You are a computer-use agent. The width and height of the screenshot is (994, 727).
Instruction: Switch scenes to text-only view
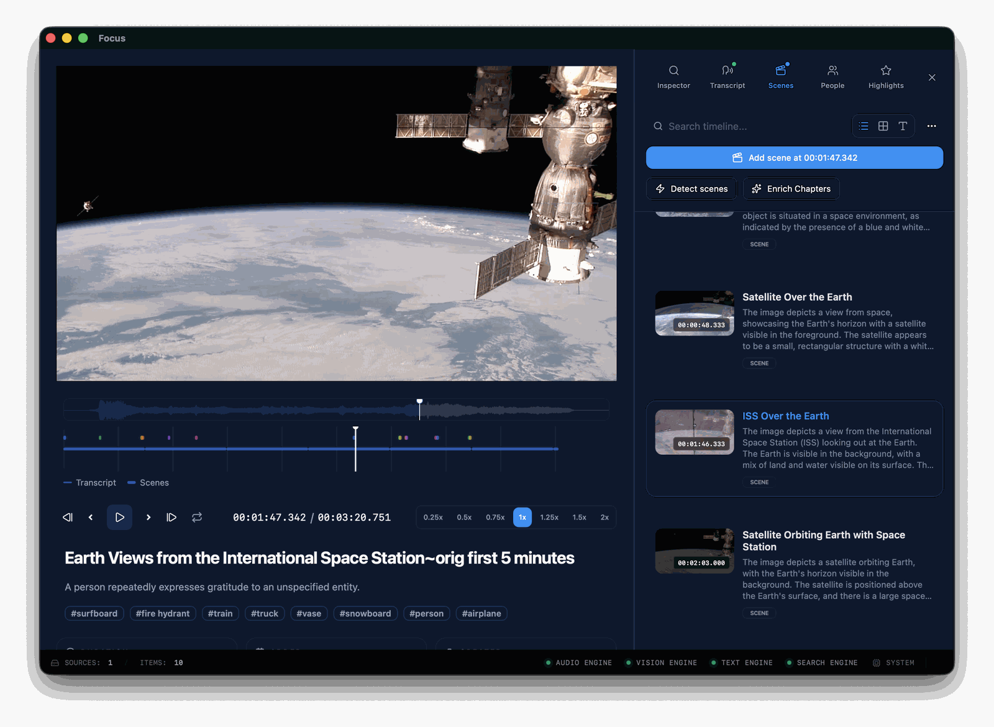point(903,126)
